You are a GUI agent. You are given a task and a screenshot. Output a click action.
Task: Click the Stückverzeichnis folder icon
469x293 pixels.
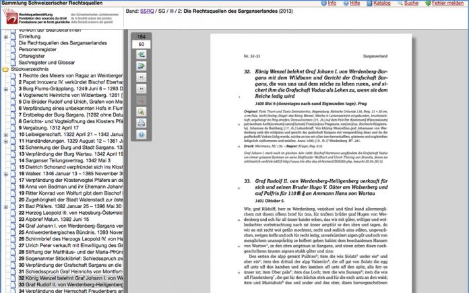[x=5, y=69]
